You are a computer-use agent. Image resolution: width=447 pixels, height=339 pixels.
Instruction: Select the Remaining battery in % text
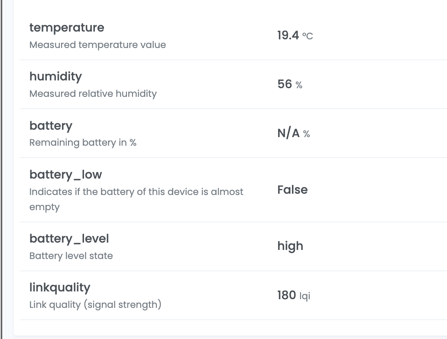tap(83, 142)
